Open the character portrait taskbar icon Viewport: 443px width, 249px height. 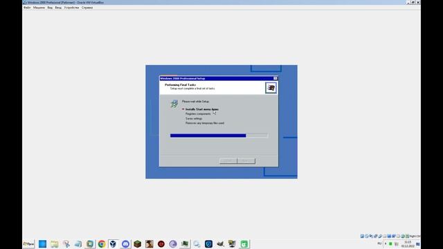[x=150, y=243]
